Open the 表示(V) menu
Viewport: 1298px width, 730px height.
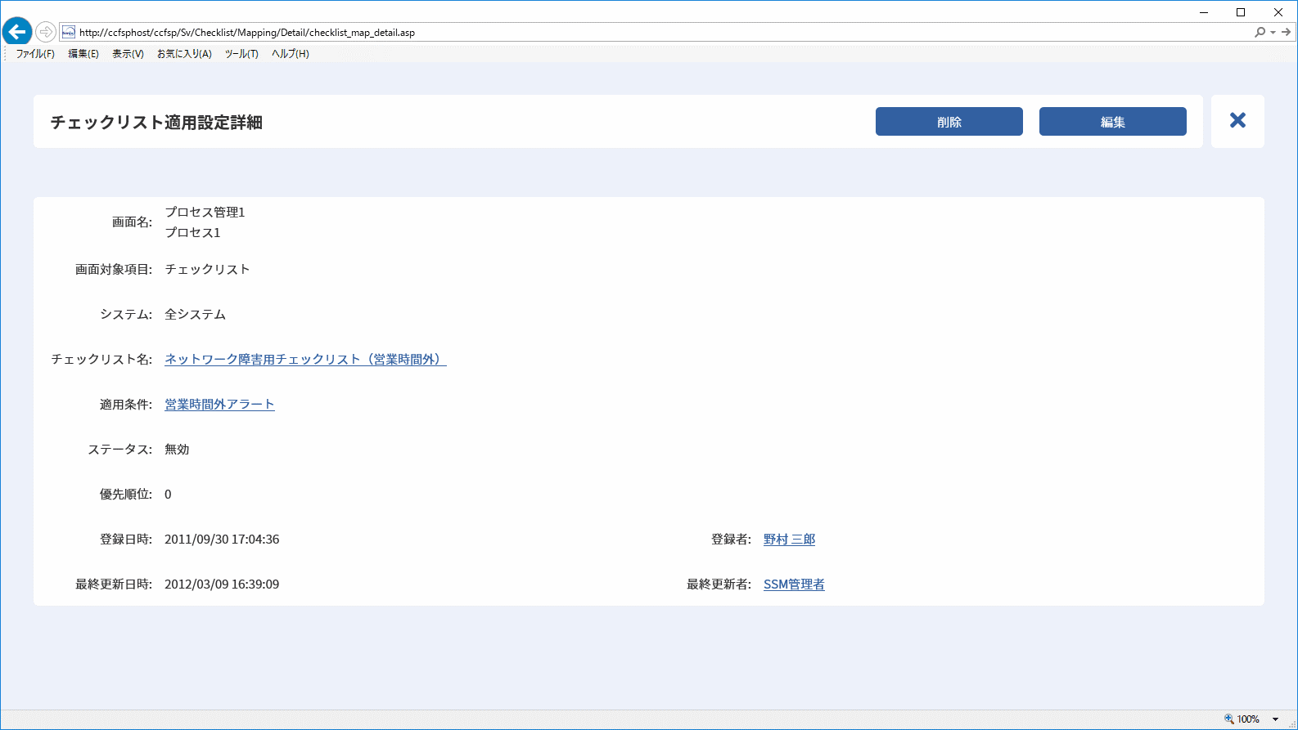pos(128,54)
